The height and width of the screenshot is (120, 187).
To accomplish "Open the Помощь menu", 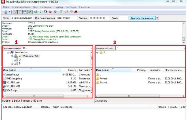I will coord(84,7).
